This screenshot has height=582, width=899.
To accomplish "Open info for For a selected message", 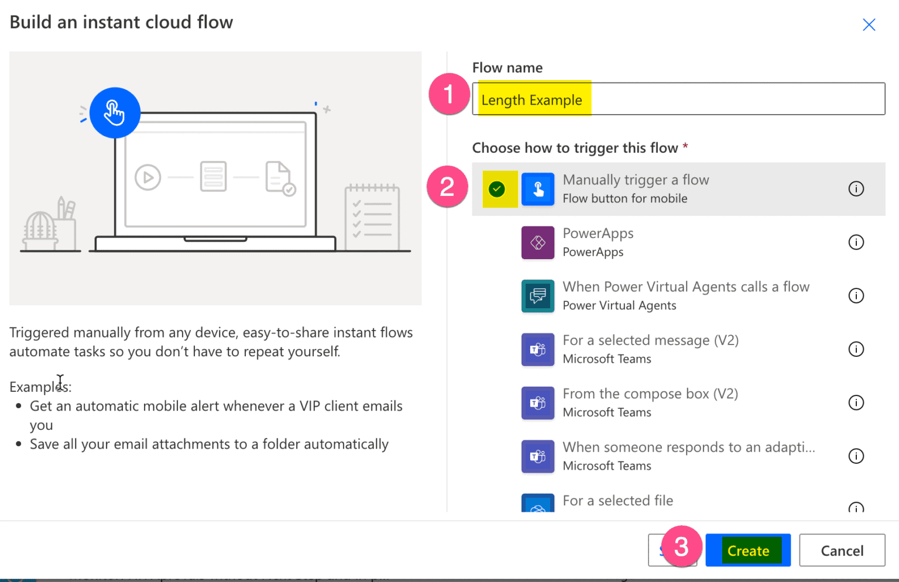I will tap(856, 349).
